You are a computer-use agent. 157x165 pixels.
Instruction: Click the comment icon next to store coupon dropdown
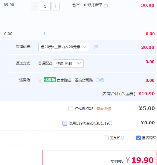[x=96, y=47]
